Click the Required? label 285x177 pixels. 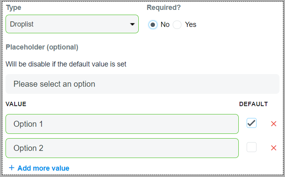[x=164, y=7]
